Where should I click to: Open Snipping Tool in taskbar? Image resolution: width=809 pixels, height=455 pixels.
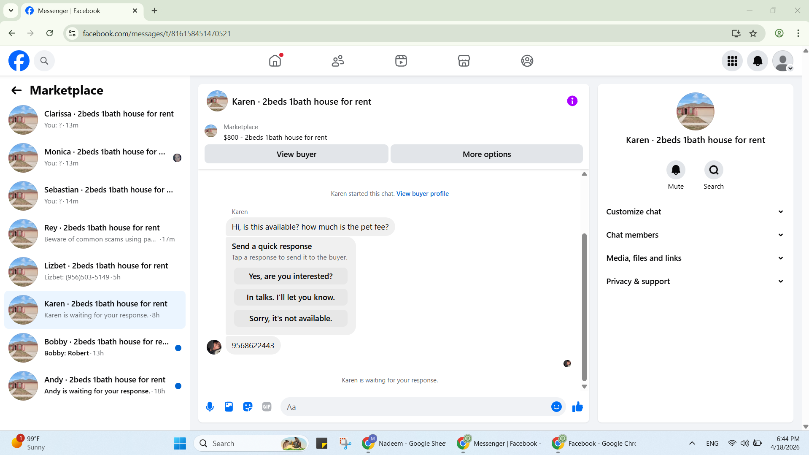[345, 443]
